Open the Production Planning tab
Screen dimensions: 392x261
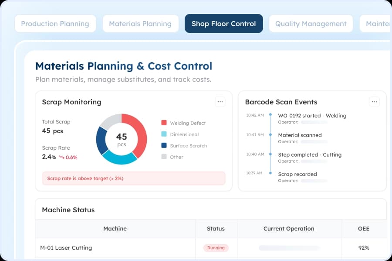[x=55, y=24]
